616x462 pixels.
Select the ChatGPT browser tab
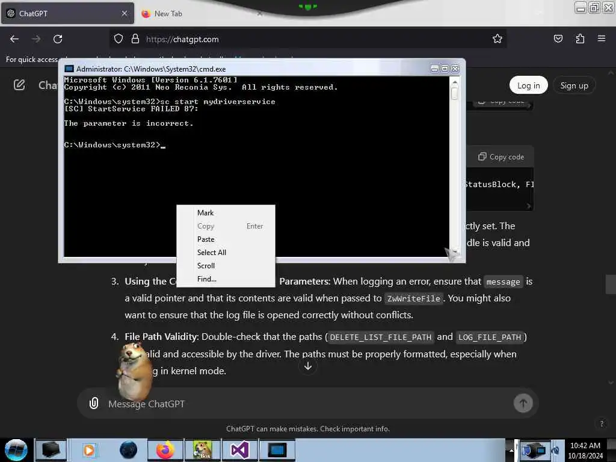pos(67,13)
